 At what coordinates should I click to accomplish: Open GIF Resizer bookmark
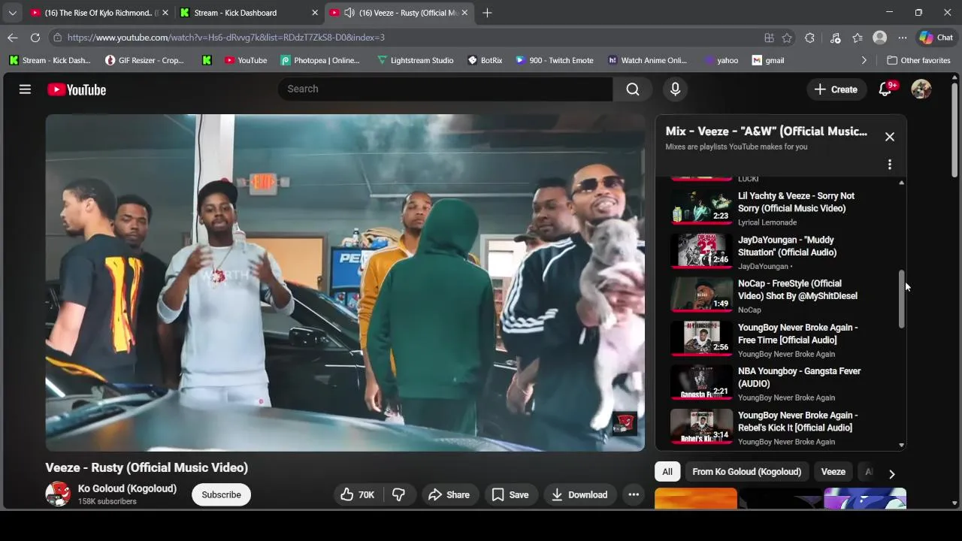coord(144,60)
